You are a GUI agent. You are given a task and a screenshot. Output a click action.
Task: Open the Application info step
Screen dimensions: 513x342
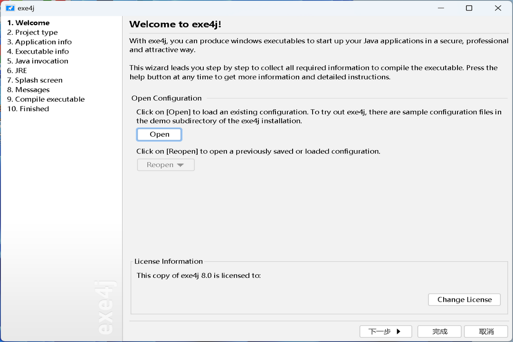39,42
